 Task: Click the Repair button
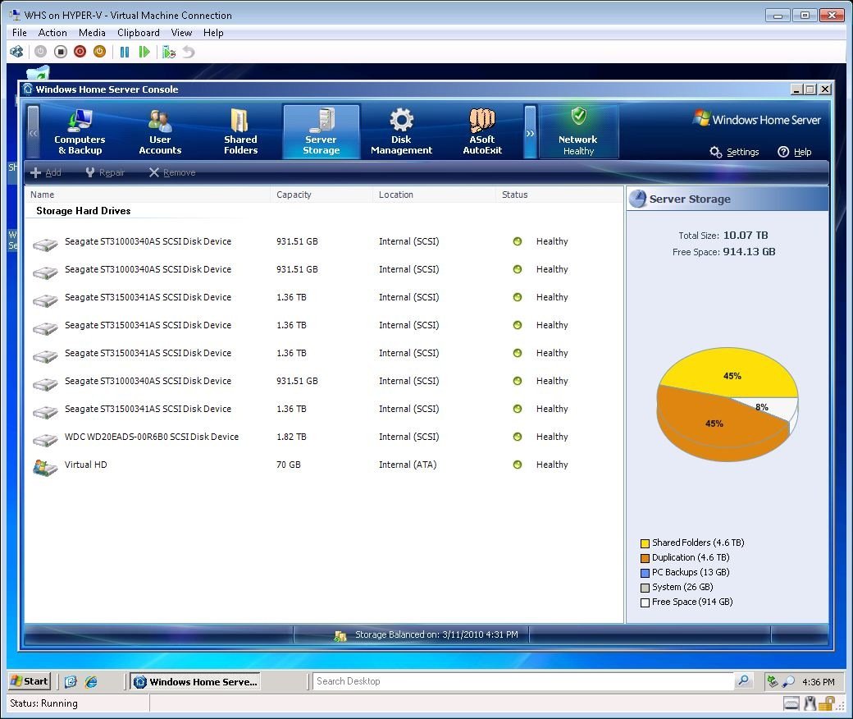click(x=106, y=172)
